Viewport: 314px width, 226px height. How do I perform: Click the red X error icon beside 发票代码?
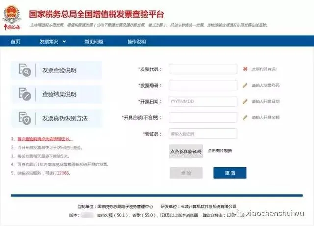pyautogui.click(x=245, y=69)
